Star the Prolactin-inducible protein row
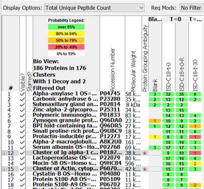The height and width of the screenshot is (189, 204). coord(29,137)
